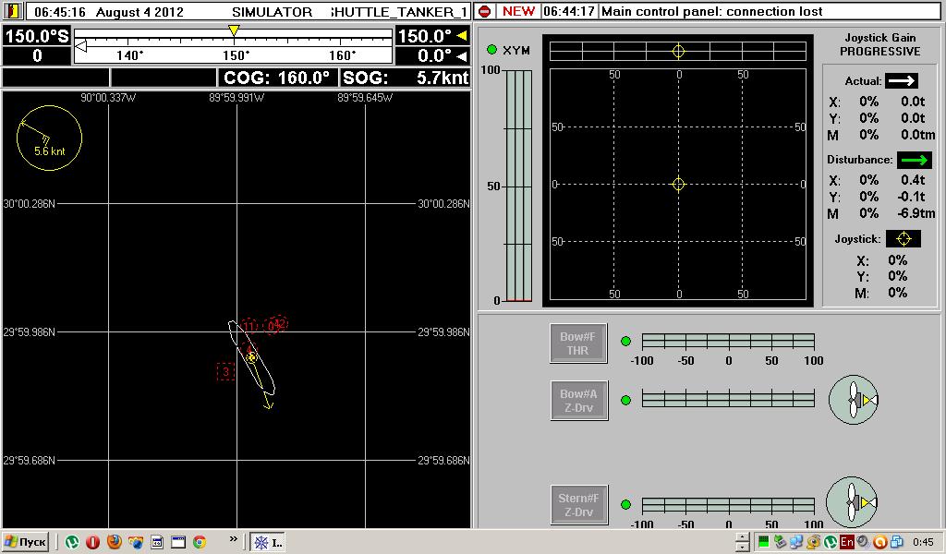
Task: Expand hidden quick launch icons chevron
Action: (x=234, y=540)
